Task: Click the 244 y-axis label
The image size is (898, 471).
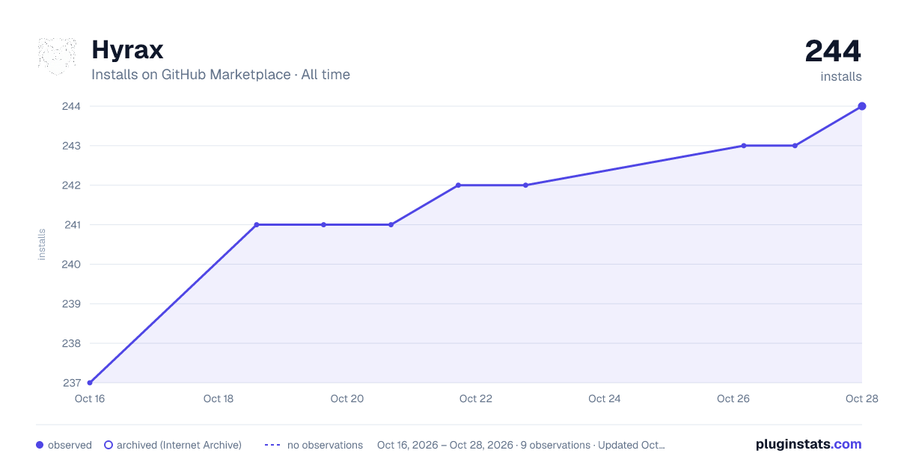Action: pos(72,106)
